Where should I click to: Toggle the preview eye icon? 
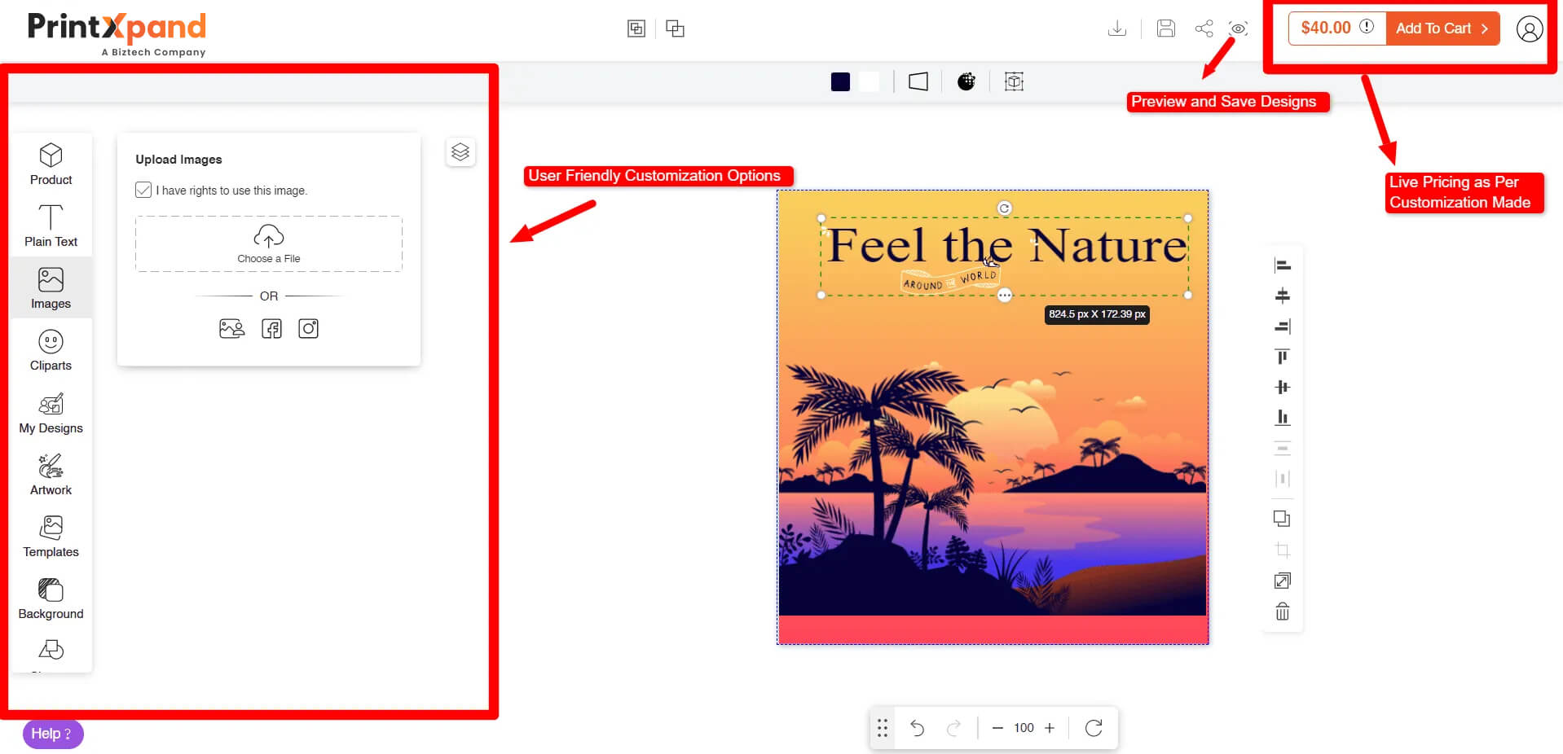click(x=1239, y=28)
